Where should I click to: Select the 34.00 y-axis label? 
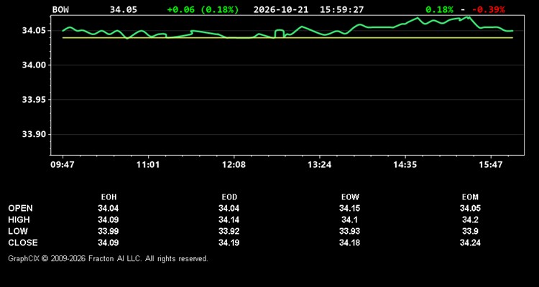click(32, 65)
